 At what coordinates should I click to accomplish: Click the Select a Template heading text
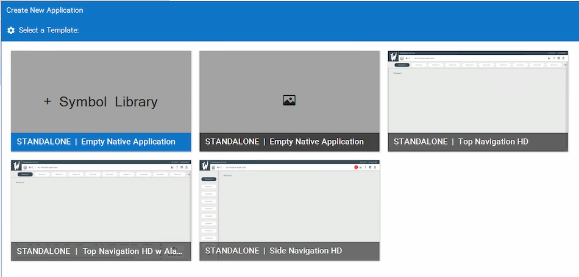click(x=49, y=31)
